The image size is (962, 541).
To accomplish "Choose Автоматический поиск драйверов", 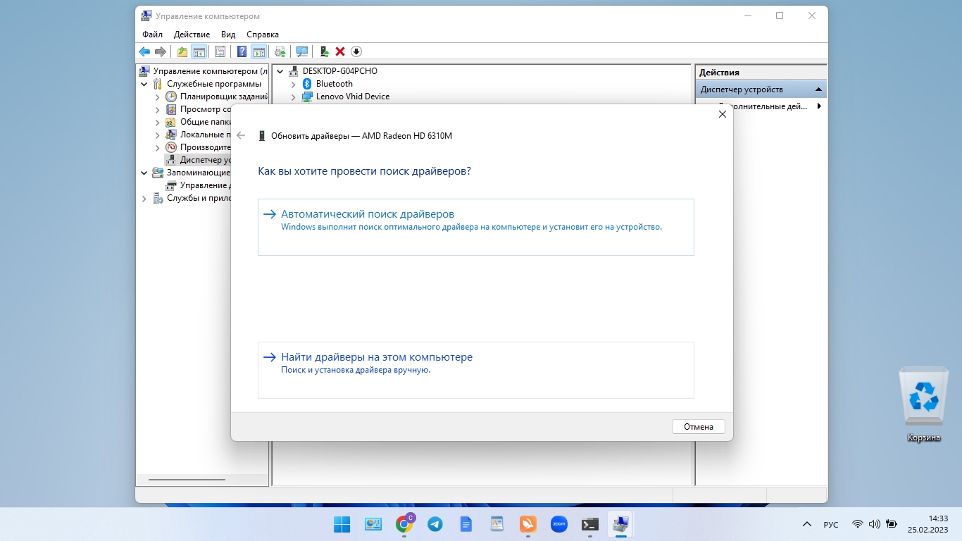I will [x=476, y=227].
